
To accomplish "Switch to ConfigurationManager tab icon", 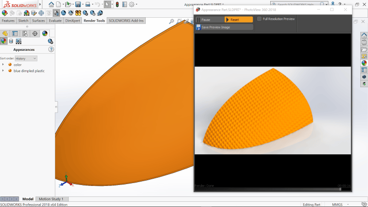I will 25,34.
